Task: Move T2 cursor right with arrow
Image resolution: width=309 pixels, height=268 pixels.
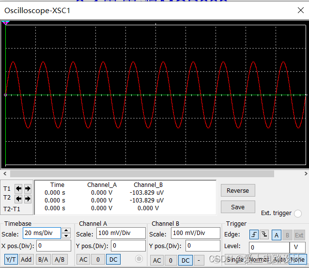Action: 28,199
